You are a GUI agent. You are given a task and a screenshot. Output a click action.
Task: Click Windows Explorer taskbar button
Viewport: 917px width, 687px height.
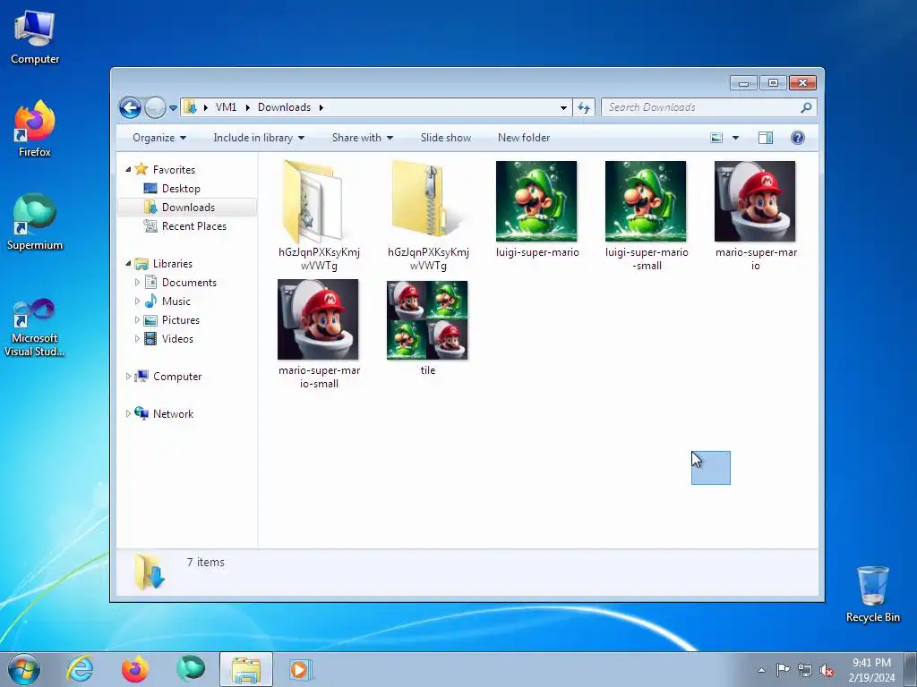[246, 669]
